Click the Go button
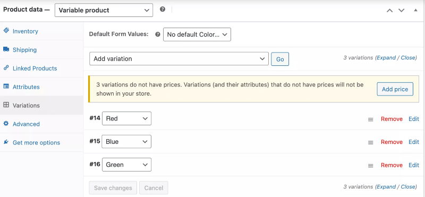Image resolution: width=425 pixels, height=197 pixels. [280, 59]
